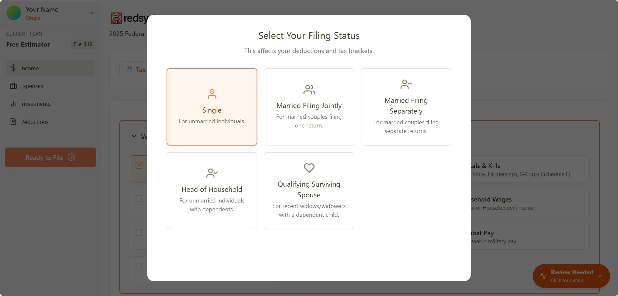Image resolution: width=618 pixels, height=296 pixels.
Task: Select Head of Household filing status
Action: click(212, 191)
